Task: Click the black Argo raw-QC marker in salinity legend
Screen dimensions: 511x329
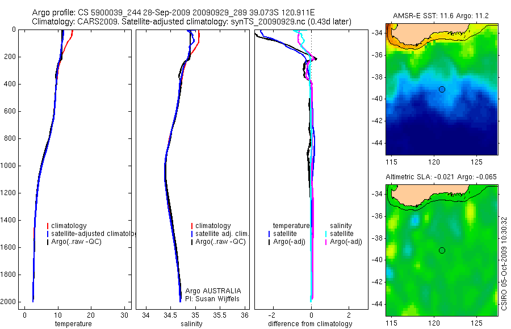Action: pos(192,242)
